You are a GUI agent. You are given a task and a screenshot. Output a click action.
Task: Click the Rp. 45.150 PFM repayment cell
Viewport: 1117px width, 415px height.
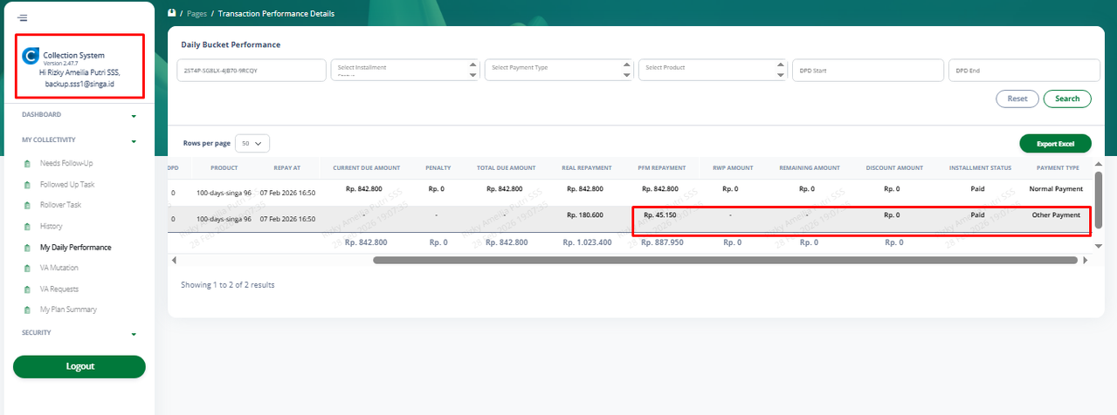(659, 214)
